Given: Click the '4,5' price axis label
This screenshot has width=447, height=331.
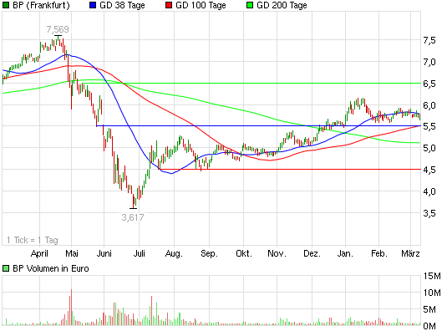Looking at the screenshot, I should click(429, 170).
